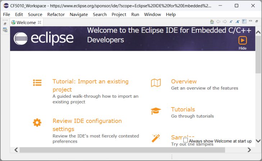The width and height of the screenshot is (262, 161).
Task: Open the Window menu
Action: pyautogui.click(x=152, y=14)
